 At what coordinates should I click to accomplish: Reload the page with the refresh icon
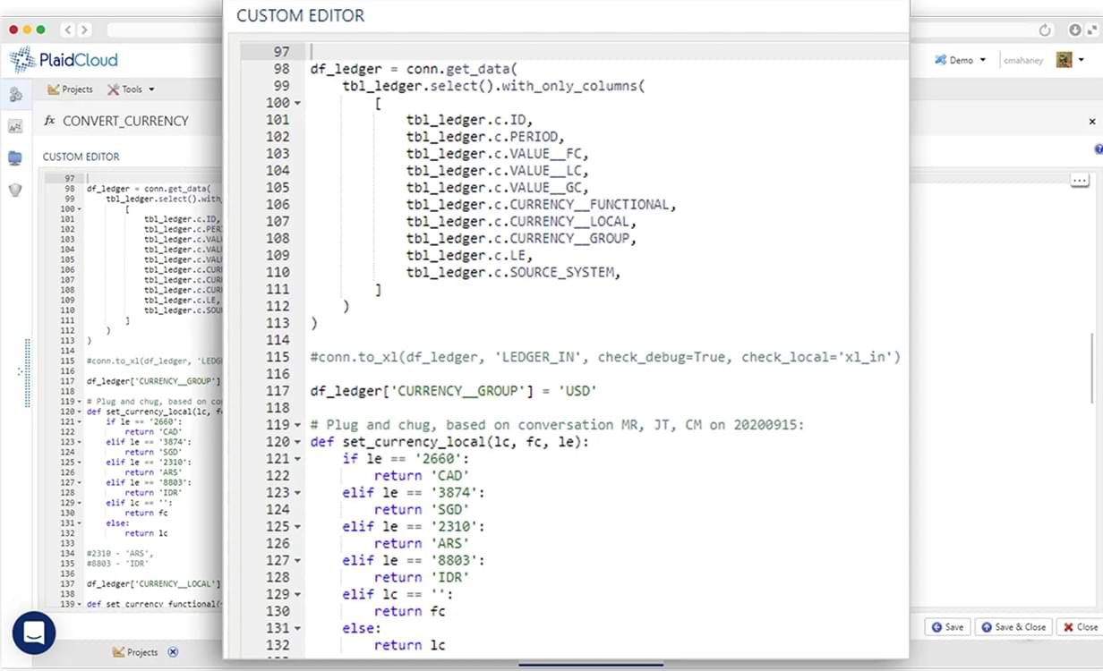coord(1045,30)
